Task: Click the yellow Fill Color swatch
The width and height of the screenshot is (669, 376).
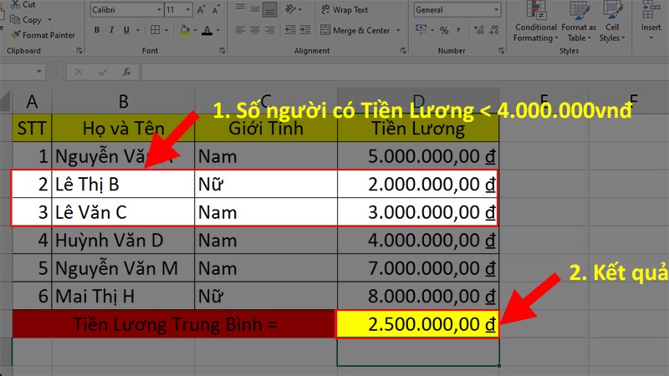Action: click(x=185, y=30)
